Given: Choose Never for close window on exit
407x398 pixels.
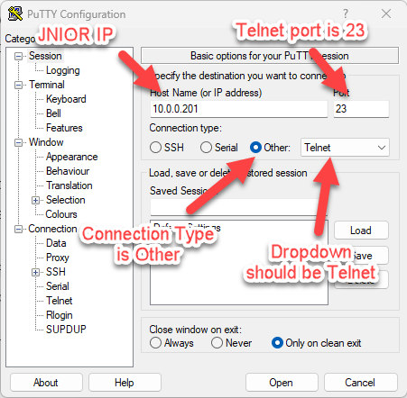Looking at the screenshot, I should point(217,342).
